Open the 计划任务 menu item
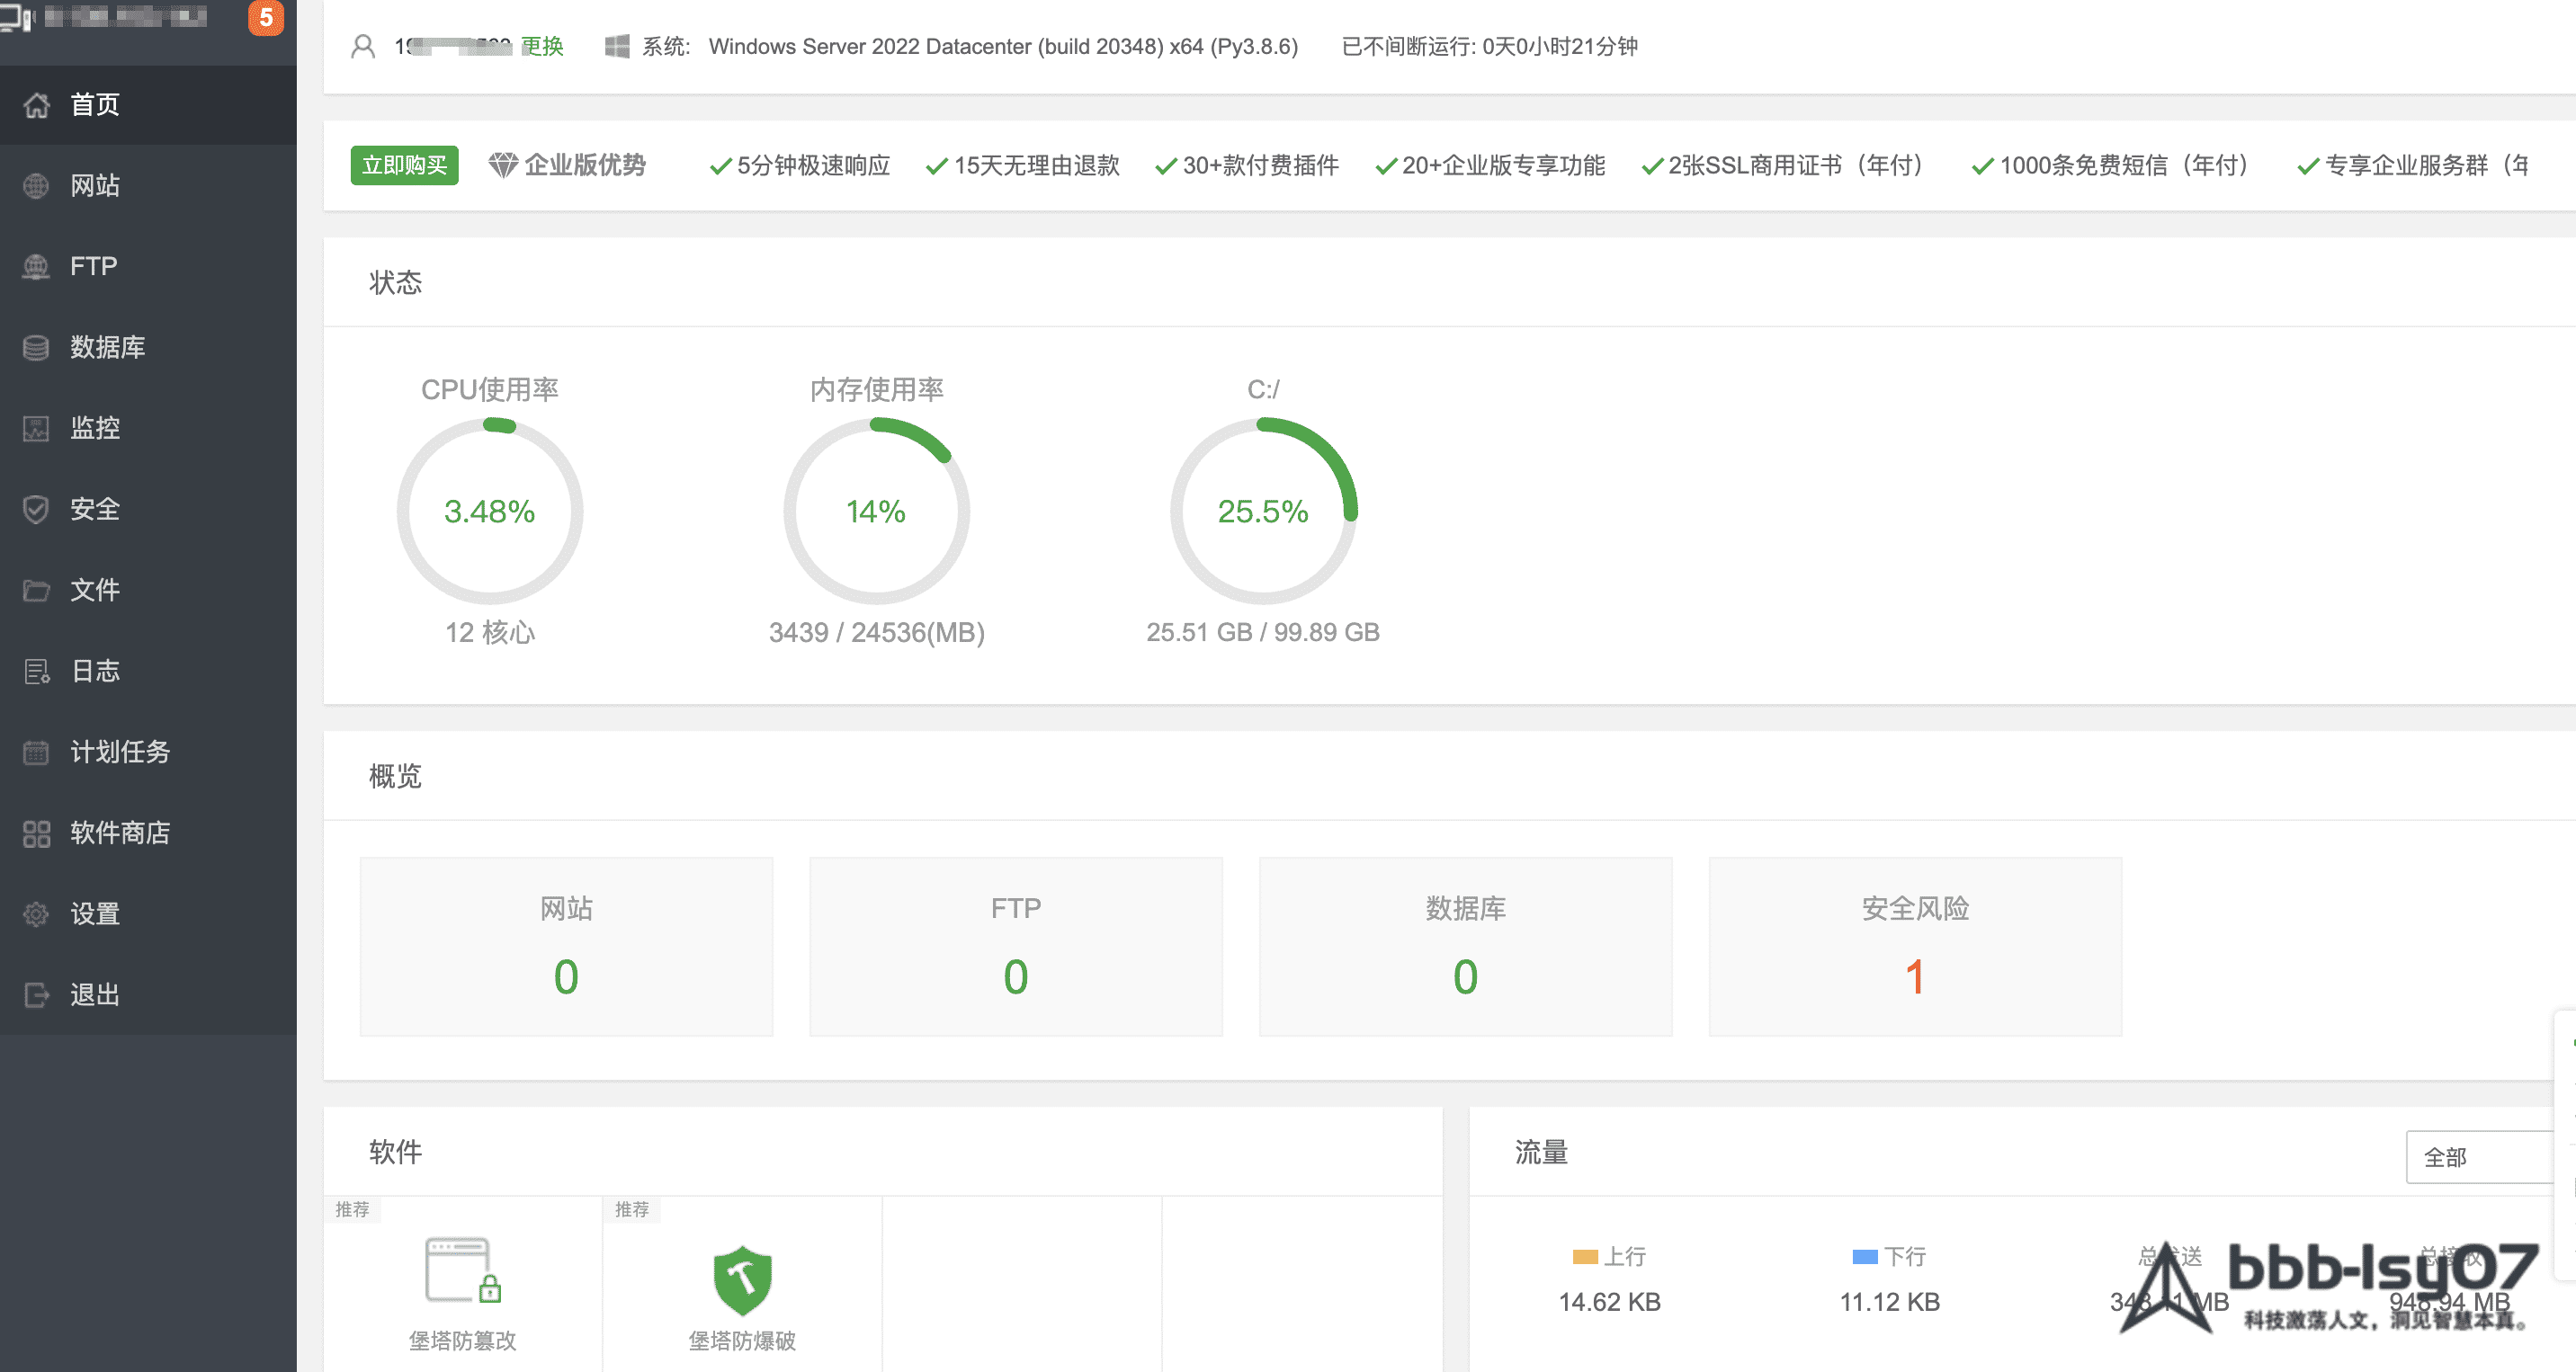2576x1372 pixels. 120,753
